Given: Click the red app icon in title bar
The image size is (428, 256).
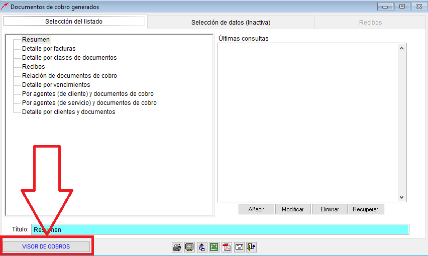Looking at the screenshot, I should (x=5, y=7).
